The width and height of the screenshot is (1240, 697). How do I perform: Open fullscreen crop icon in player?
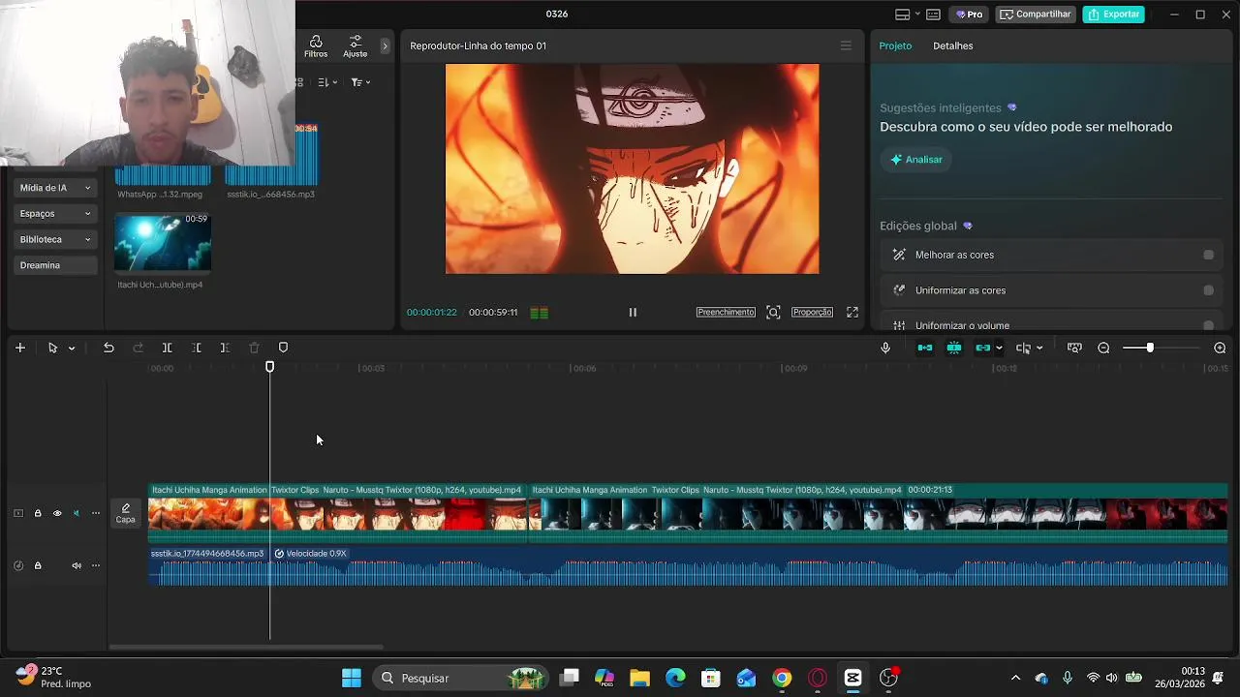coord(773,312)
